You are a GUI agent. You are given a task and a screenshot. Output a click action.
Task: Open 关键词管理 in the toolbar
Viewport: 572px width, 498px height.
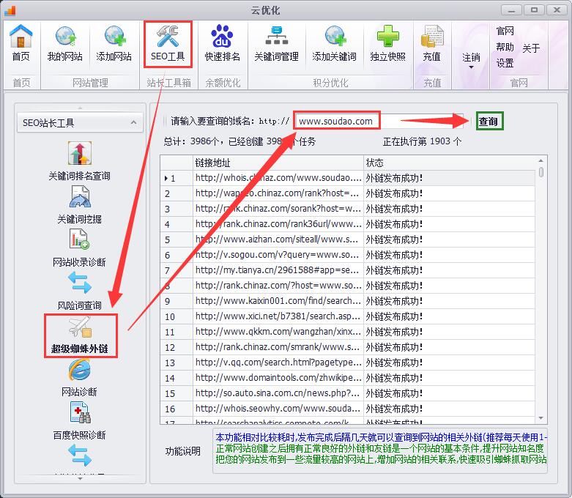click(x=276, y=42)
